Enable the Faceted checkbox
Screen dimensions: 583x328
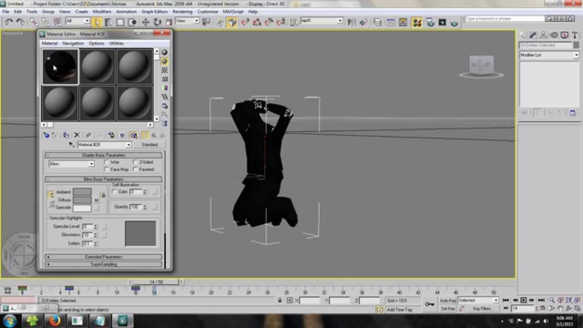point(135,169)
